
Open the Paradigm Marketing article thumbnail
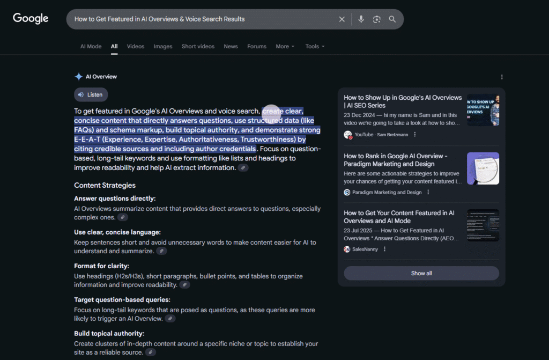point(483,168)
